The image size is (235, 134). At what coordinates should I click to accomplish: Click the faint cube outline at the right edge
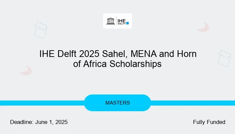[224, 58]
